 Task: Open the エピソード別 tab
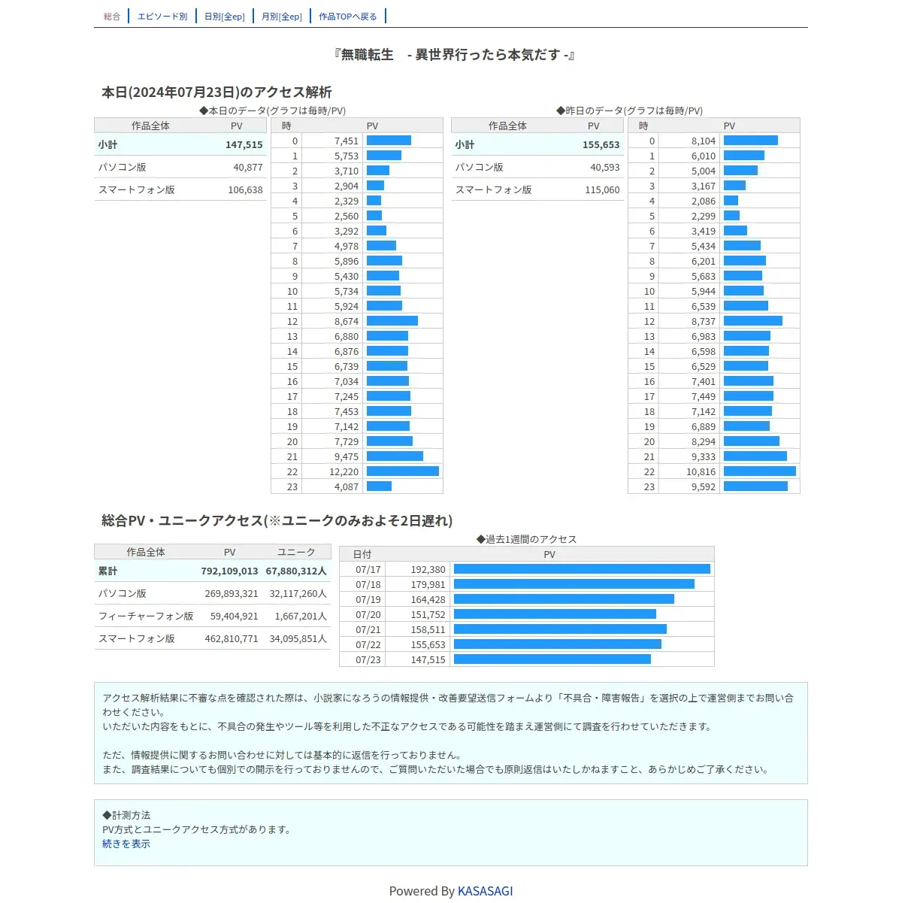162,17
